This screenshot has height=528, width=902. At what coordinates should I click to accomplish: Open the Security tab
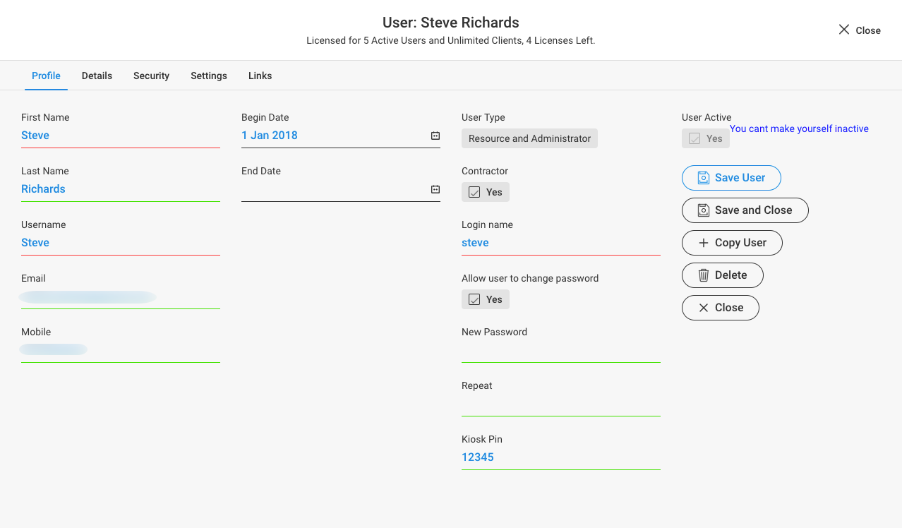(151, 76)
